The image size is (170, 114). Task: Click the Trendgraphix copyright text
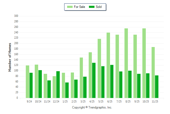[92, 107]
